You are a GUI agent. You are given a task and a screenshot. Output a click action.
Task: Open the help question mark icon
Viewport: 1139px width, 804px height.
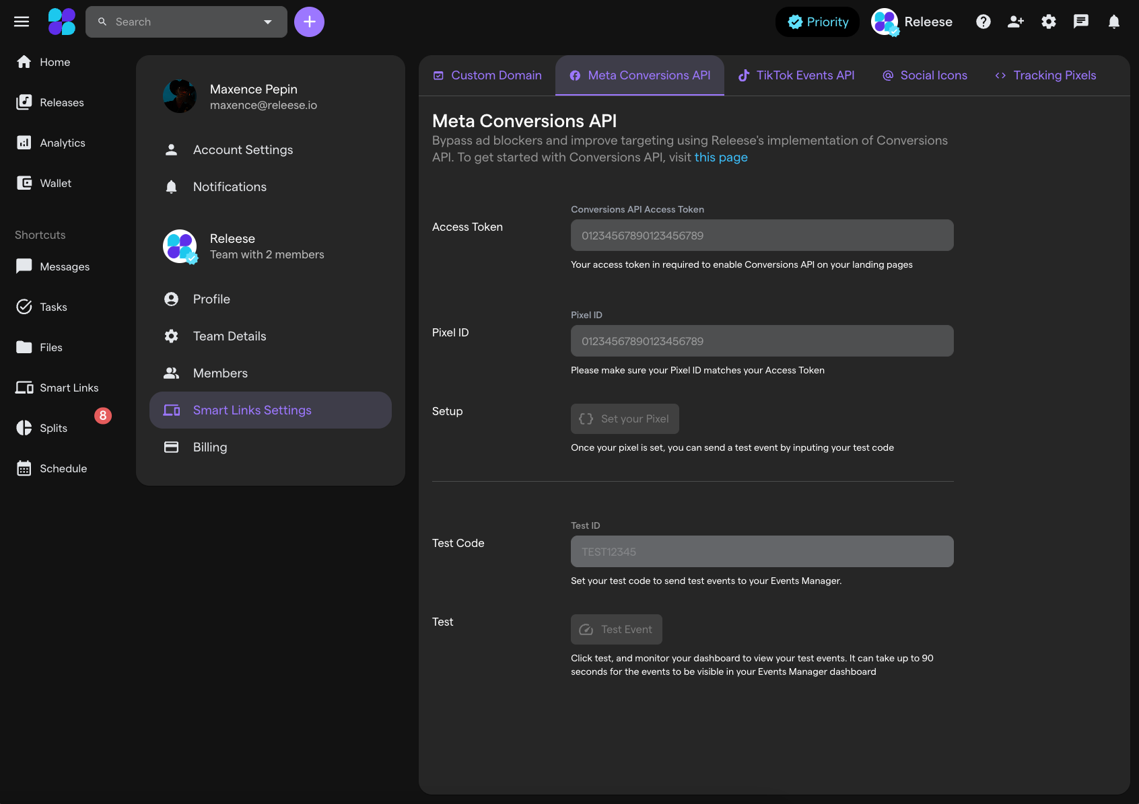point(983,22)
